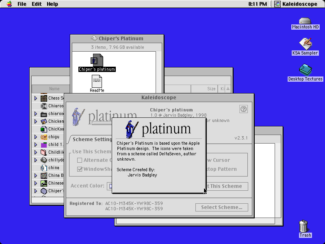Image resolution: width=325 pixels, height=244 pixels.
Task: Click the Ki column header
Action: tap(221, 89)
